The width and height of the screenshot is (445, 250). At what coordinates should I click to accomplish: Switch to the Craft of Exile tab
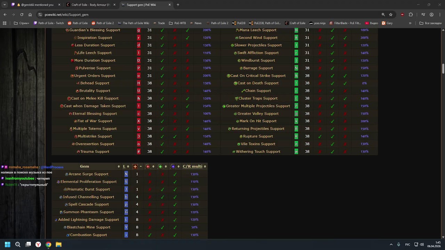coord(91,5)
